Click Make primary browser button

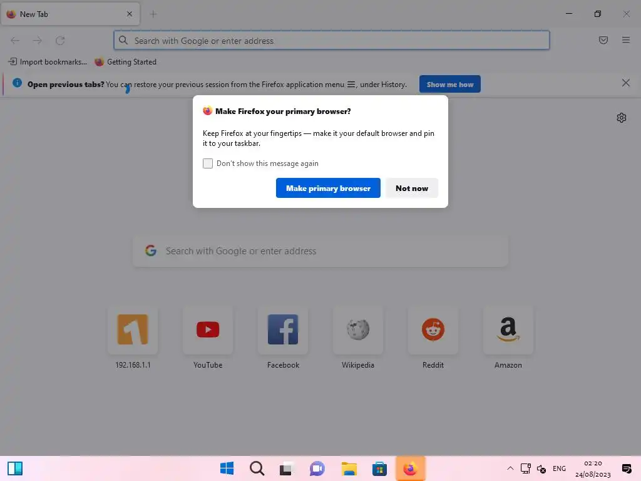[x=328, y=188]
